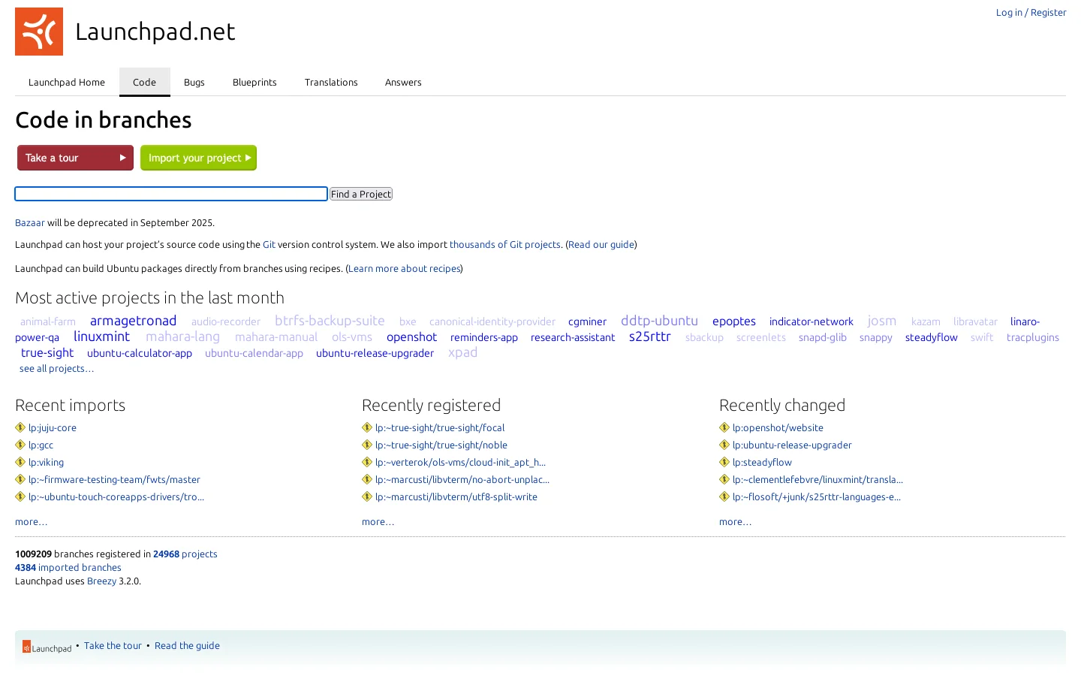Click more link under Recently registered

[378, 521]
